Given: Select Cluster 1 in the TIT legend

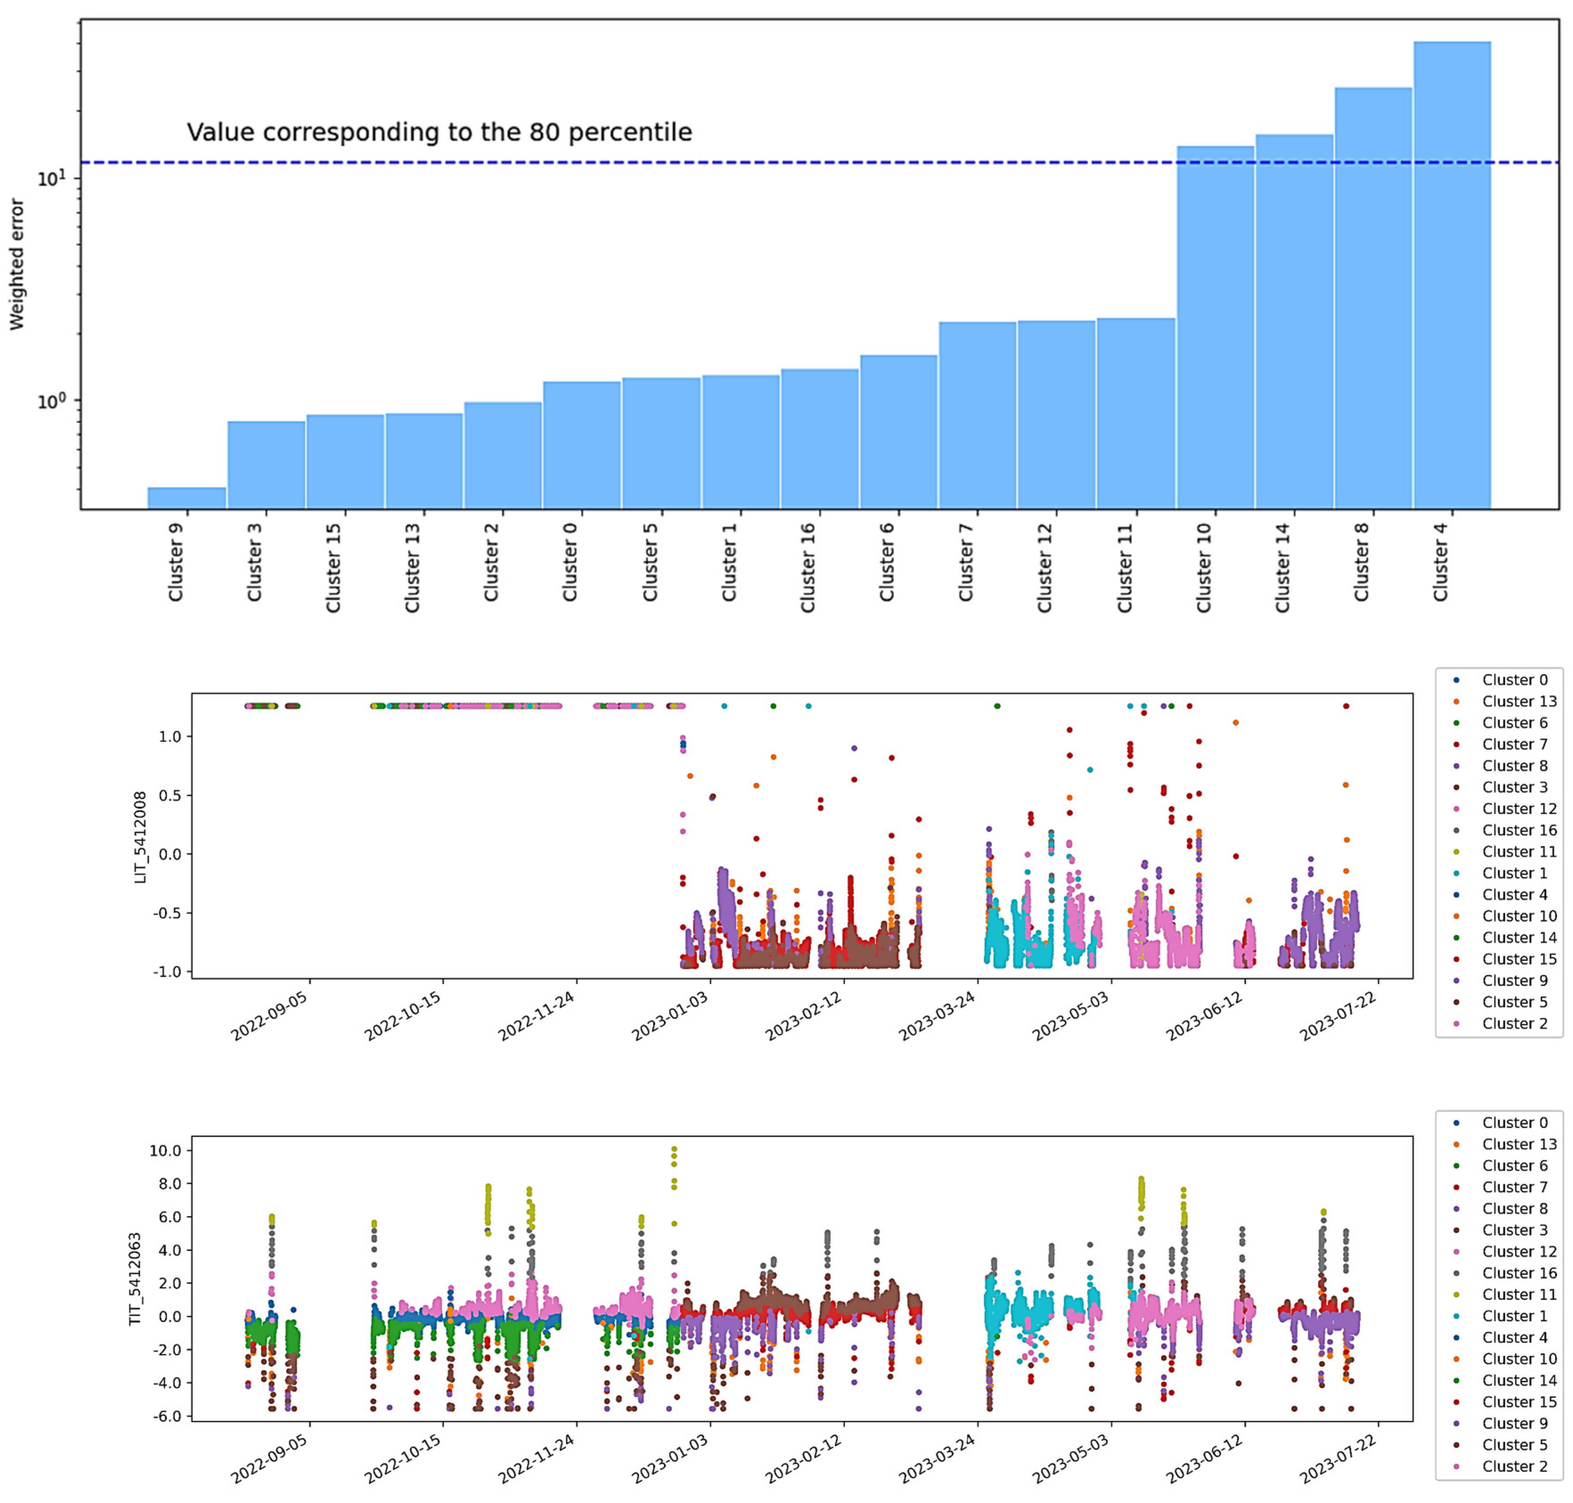Looking at the screenshot, I should click(1515, 1316).
